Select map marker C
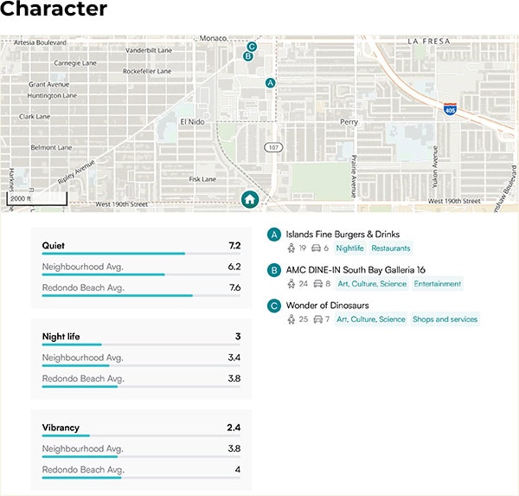 pos(252,47)
